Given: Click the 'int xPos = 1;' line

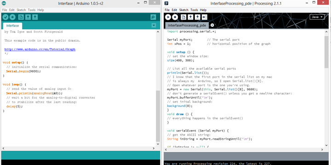Looking at the screenshot, I should point(179,44).
